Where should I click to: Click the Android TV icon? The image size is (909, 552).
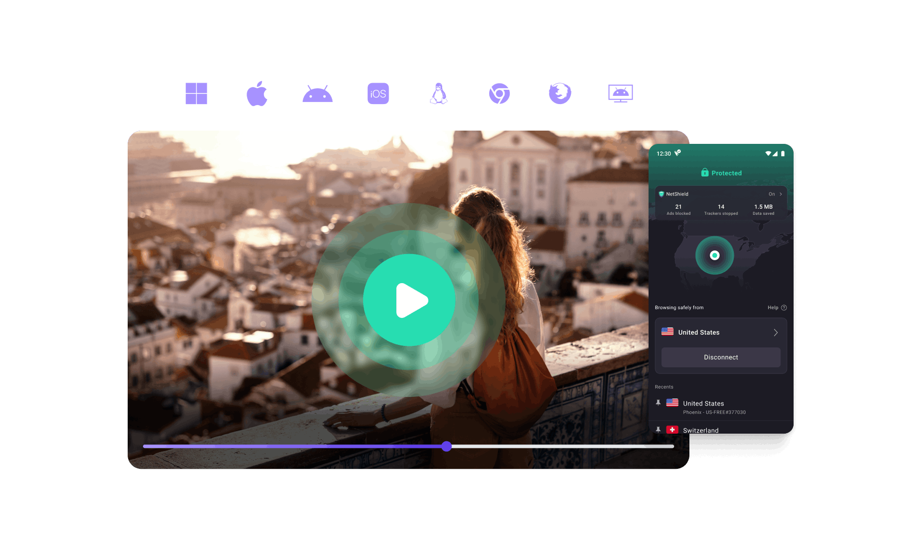pos(620,94)
